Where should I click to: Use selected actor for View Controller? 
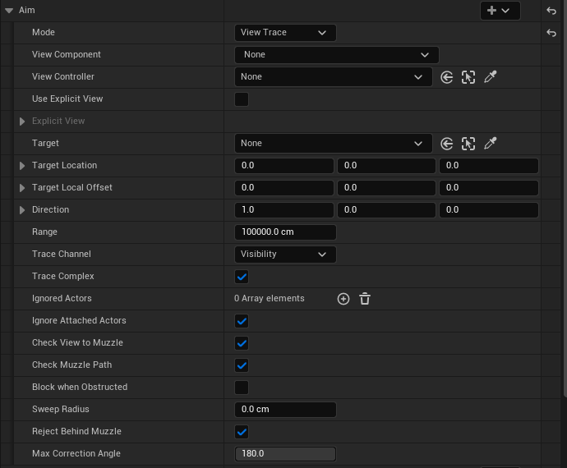pyautogui.click(x=446, y=77)
